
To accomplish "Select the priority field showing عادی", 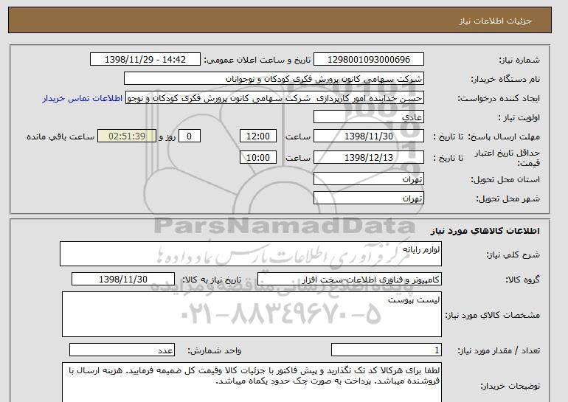I will [368, 117].
